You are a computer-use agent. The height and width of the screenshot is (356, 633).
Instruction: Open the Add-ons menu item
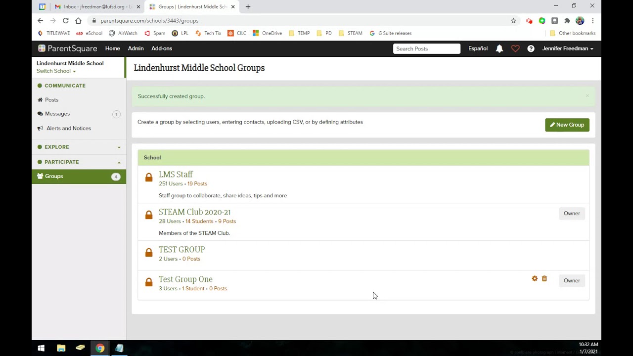(x=162, y=48)
